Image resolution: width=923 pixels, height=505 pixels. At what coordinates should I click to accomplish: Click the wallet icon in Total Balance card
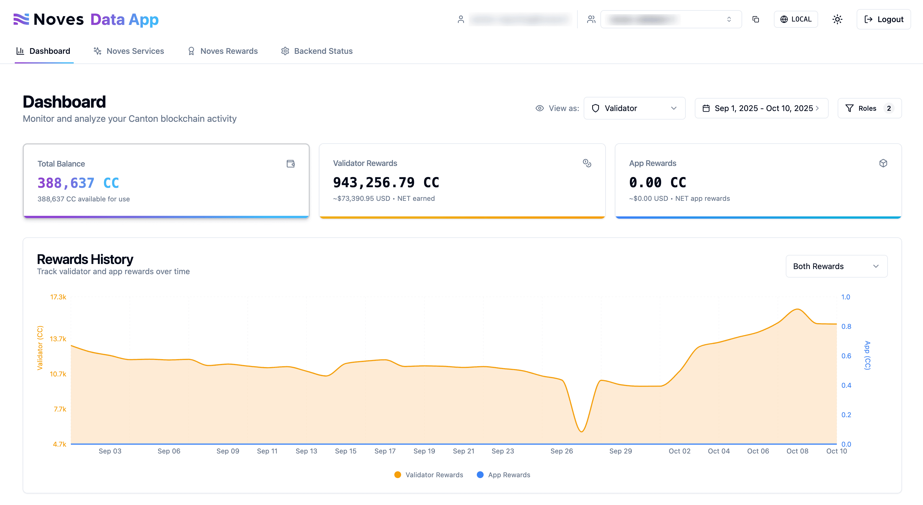(291, 164)
